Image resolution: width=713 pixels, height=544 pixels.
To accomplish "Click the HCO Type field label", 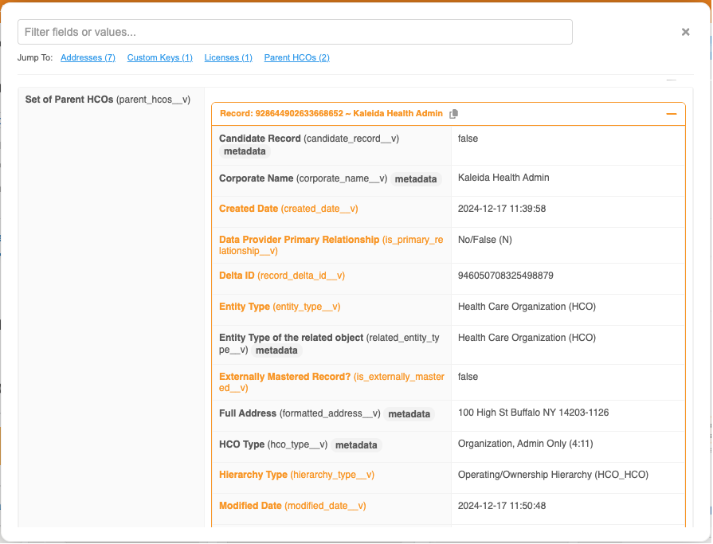I will tap(272, 444).
